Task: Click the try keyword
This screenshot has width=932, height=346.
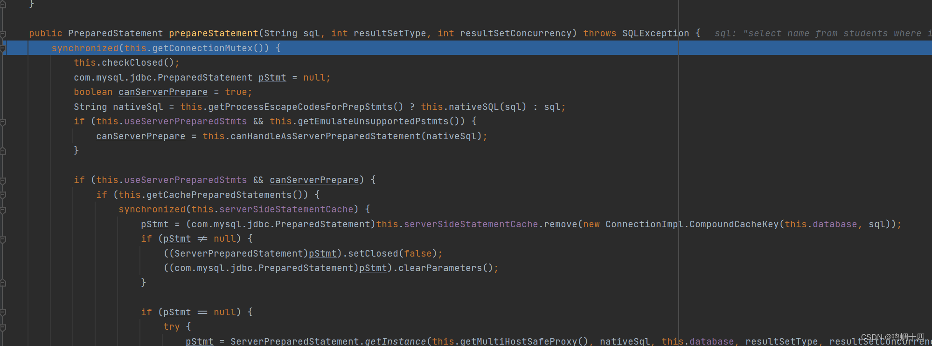Action: click(x=171, y=327)
